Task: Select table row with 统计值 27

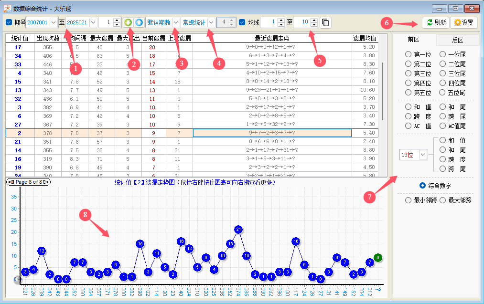Action: pos(192,125)
